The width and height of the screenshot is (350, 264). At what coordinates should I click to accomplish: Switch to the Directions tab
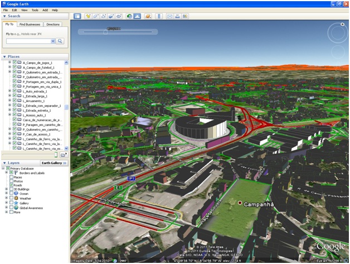click(53, 25)
